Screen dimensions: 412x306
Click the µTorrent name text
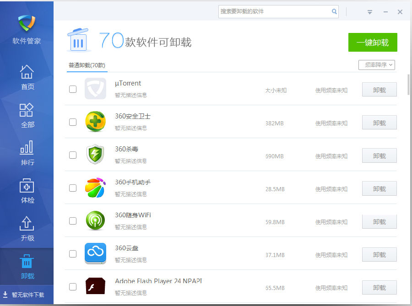tap(128, 83)
